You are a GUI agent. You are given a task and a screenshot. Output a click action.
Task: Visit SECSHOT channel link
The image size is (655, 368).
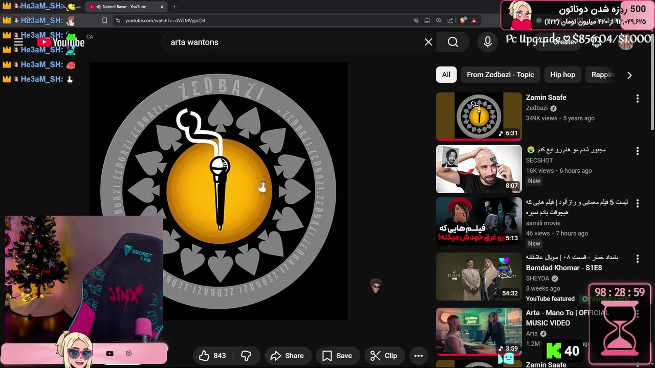539,160
